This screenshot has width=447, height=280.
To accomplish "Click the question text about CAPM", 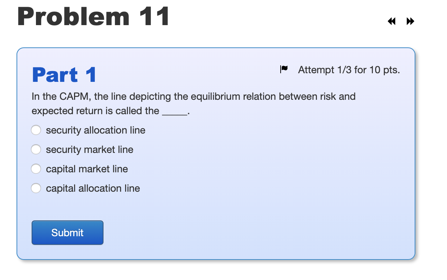I will (193, 96).
